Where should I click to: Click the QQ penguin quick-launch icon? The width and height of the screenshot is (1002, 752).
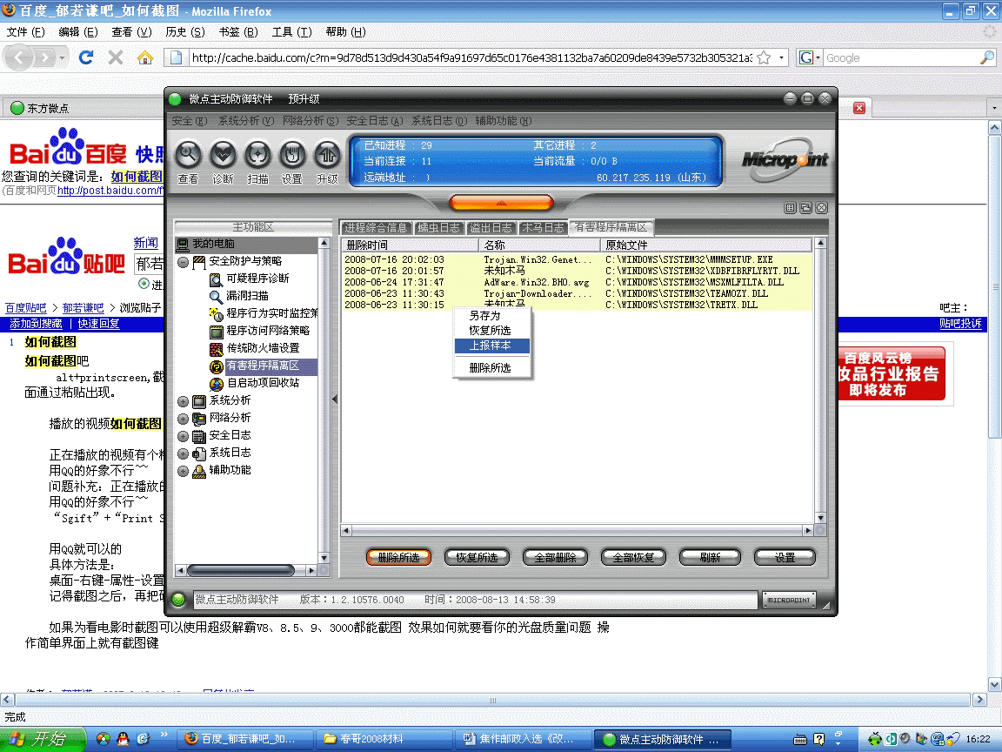(x=123, y=739)
